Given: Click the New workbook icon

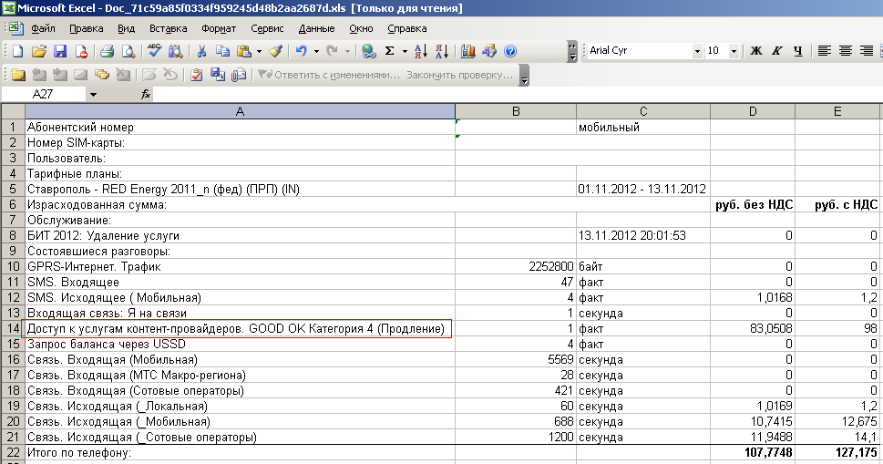Looking at the screenshot, I should coord(18,51).
